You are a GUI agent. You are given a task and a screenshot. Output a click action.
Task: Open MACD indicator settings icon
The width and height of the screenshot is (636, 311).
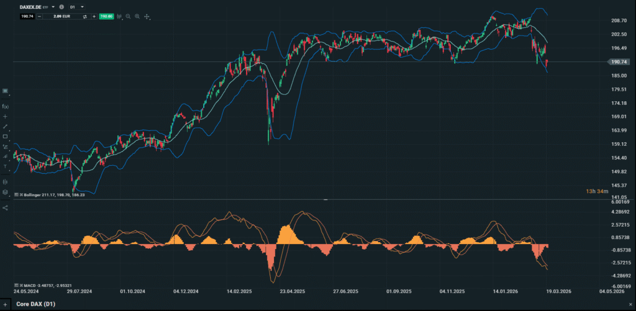(x=15, y=286)
